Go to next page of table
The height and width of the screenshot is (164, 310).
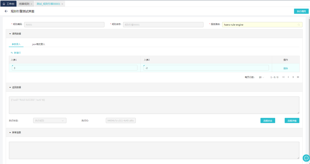[x=293, y=77]
